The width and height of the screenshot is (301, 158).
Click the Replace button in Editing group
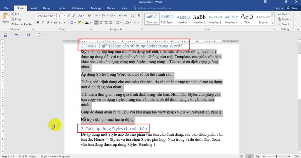[x=285, y=19]
